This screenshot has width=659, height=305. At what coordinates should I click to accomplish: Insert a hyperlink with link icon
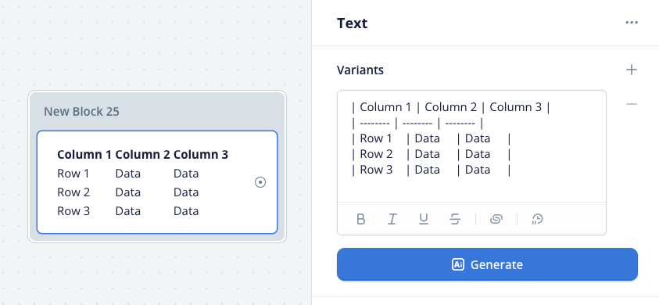[496, 219]
